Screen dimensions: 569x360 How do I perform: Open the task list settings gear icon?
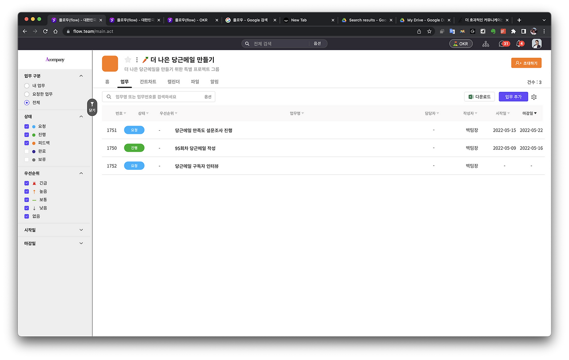coord(534,97)
